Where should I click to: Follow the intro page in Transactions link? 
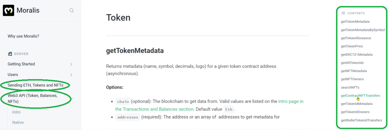pyautogui.click(x=291, y=101)
